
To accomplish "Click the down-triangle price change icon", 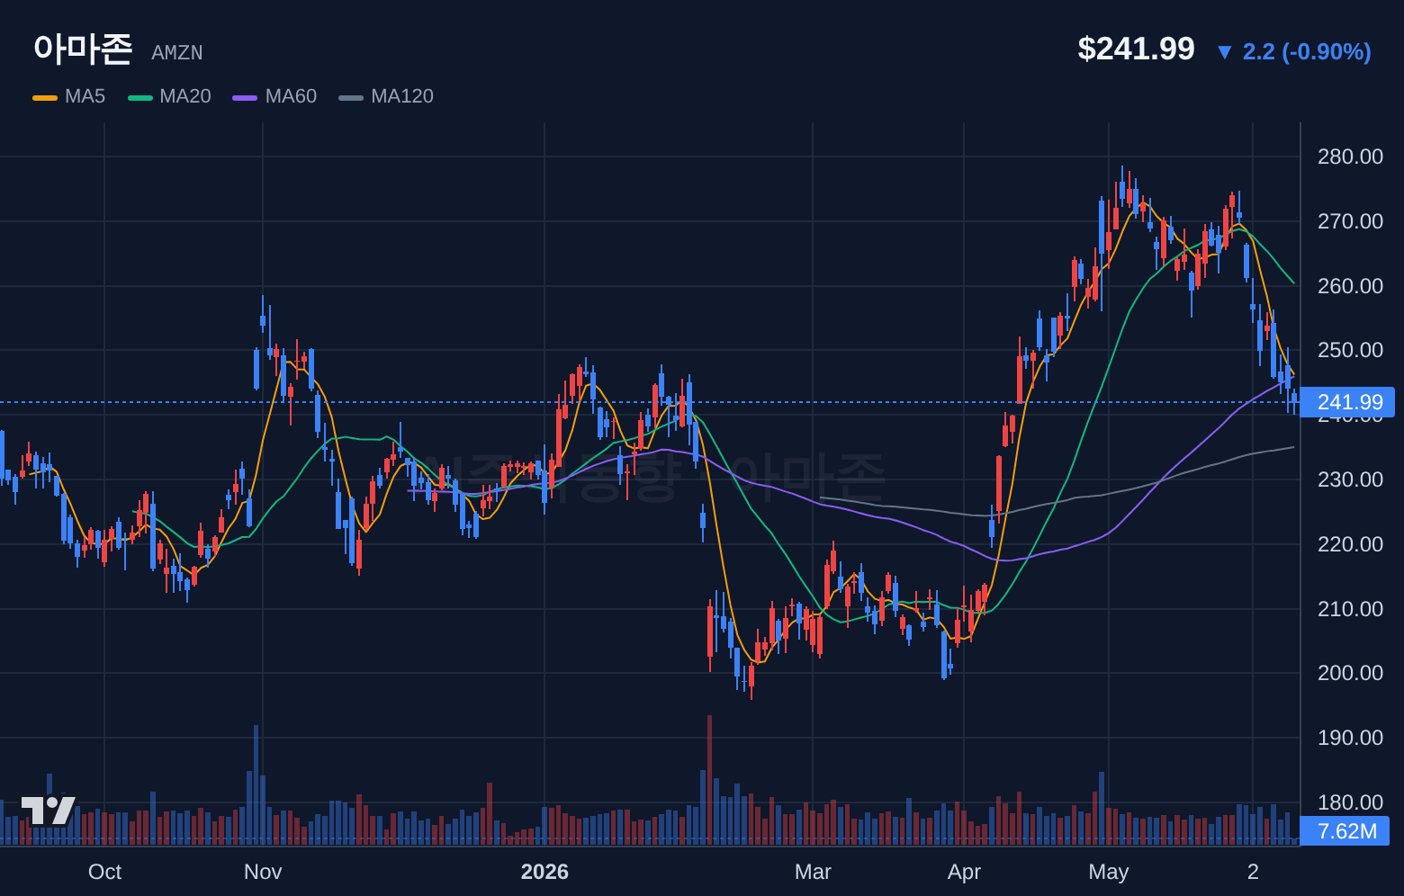I will [1224, 52].
